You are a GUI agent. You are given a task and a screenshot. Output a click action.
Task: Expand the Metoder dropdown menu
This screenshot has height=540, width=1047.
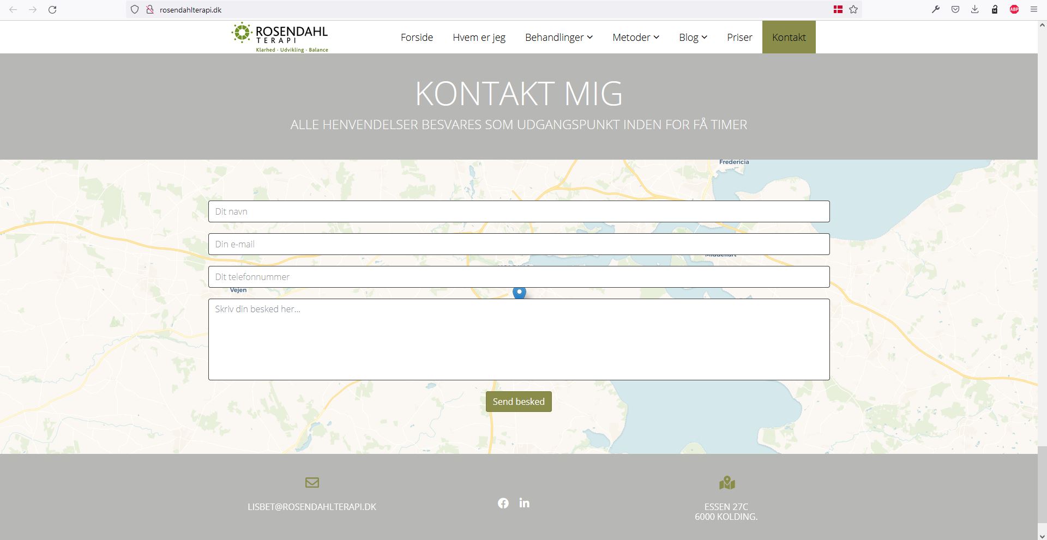(635, 37)
